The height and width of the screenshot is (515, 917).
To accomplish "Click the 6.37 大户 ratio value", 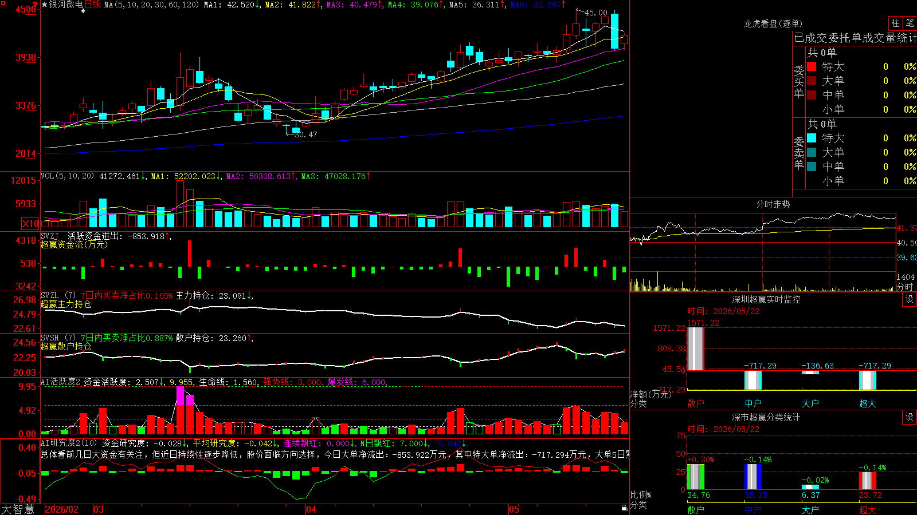I will [810, 495].
